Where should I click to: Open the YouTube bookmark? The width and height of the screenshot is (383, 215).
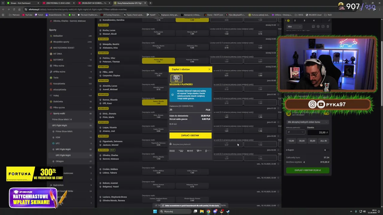click(27, 15)
